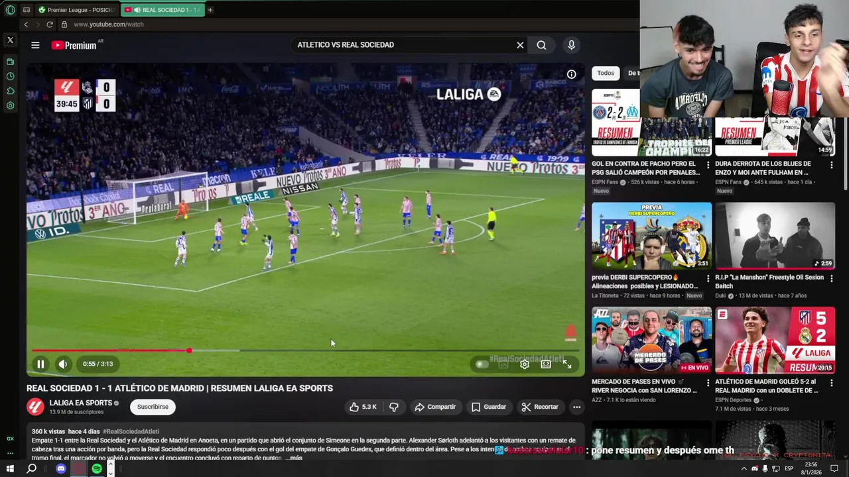Open Extensions cube icon in the sidebar
The height and width of the screenshot is (477, 849).
point(10,91)
